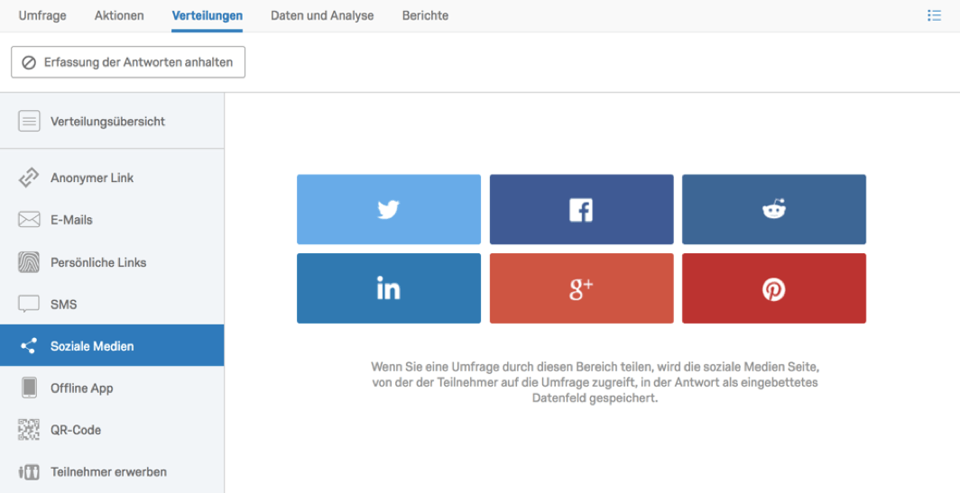This screenshot has width=960, height=493.
Task: Click the QR-Code icon in sidebar
Action: [x=29, y=429]
